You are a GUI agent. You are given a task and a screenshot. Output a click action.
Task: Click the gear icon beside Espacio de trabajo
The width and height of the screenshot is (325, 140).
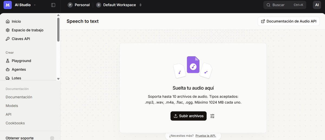click(x=8, y=30)
